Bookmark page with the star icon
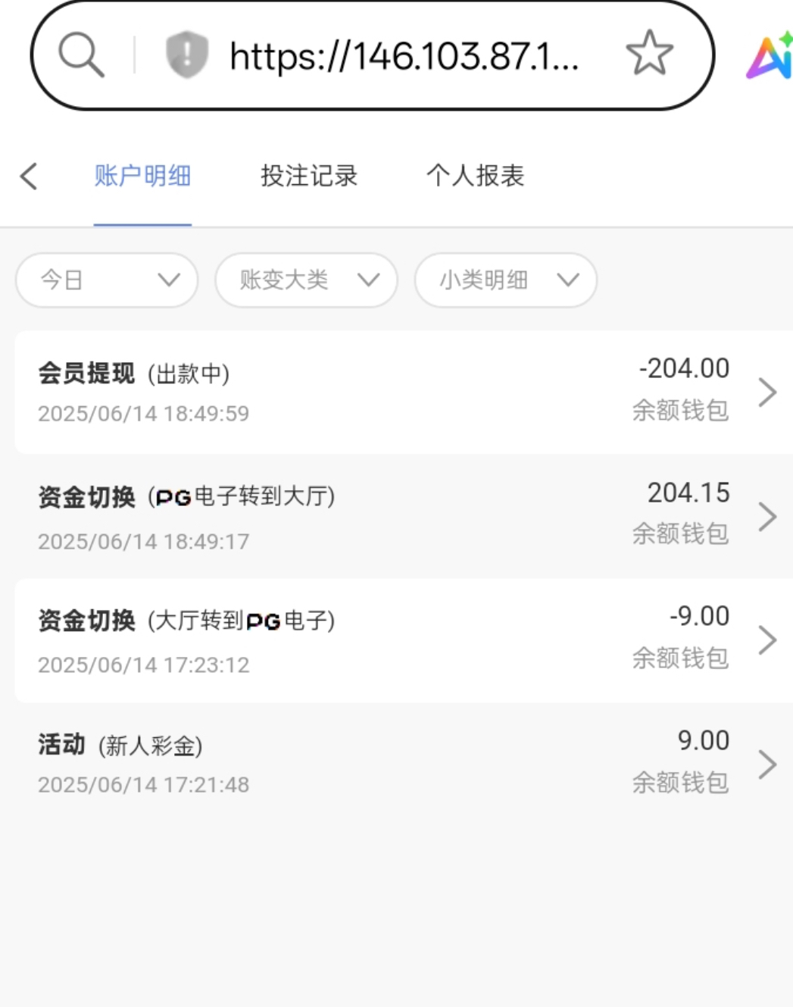The height and width of the screenshot is (1007, 793). click(x=649, y=54)
